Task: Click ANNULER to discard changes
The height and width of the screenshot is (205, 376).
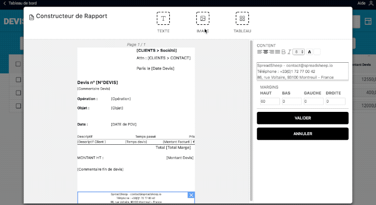Action: (303, 134)
